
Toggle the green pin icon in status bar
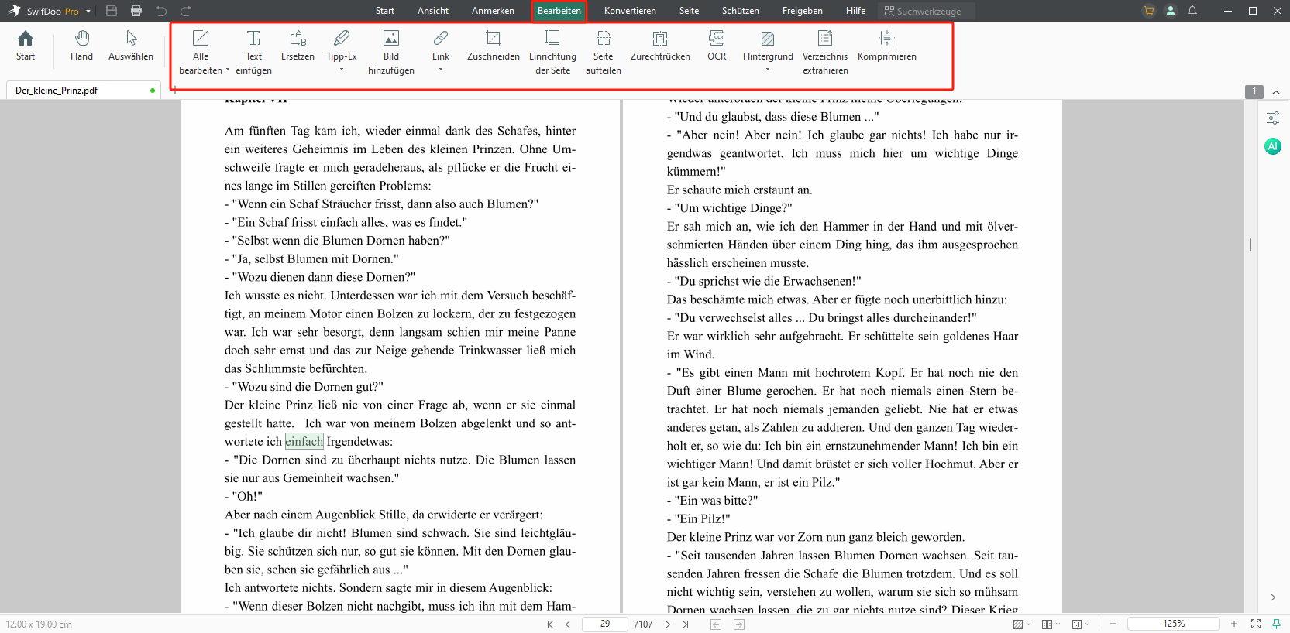pyautogui.click(x=1276, y=624)
